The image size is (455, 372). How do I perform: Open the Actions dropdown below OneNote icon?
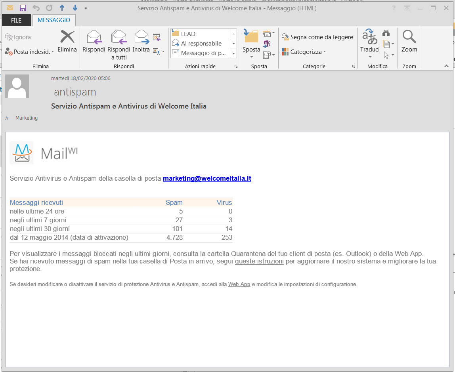pos(269,55)
